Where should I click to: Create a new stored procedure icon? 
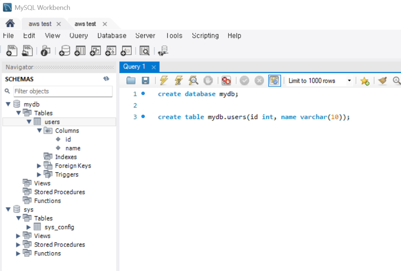click(x=111, y=51)
